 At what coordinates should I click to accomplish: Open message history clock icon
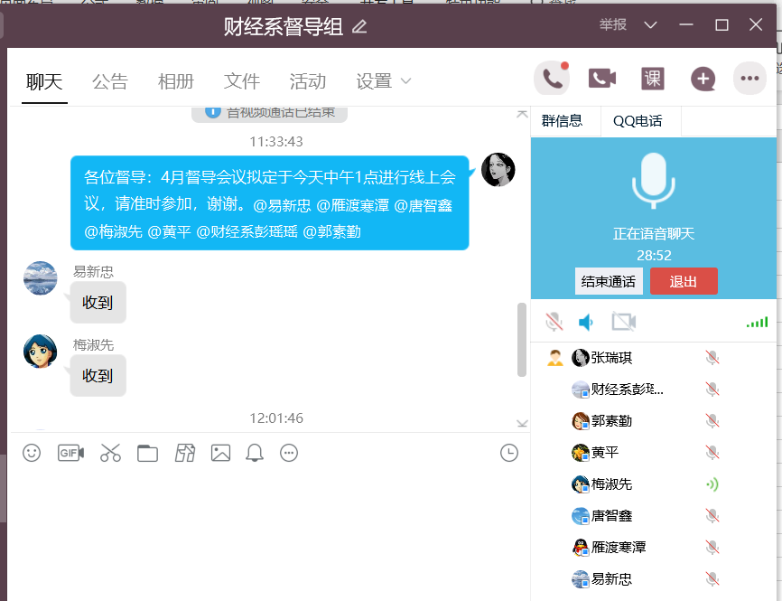509,453
